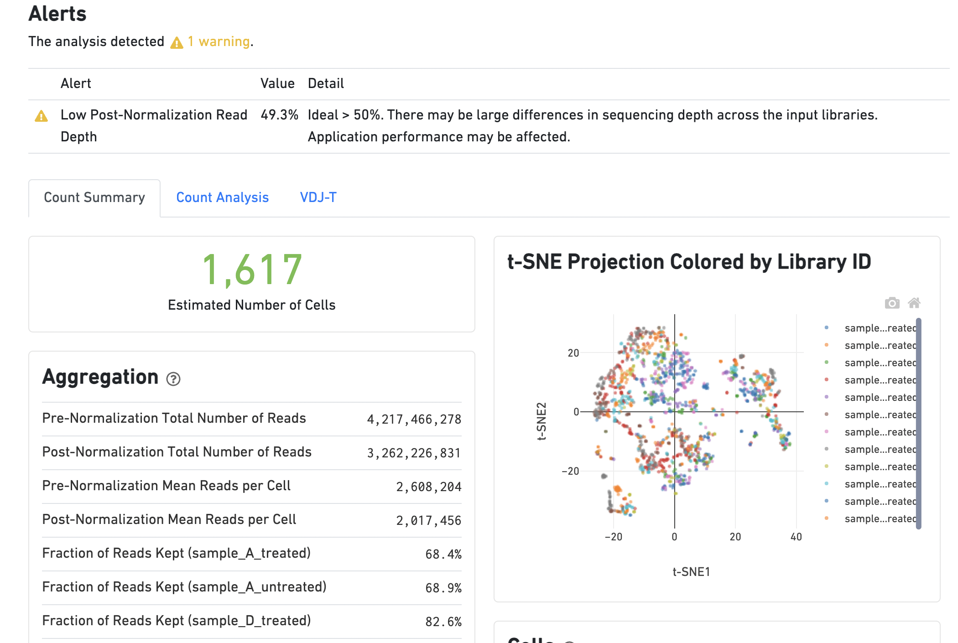Hide the red legend series
This screenshot has width=958, height=643.
(879, 380)
